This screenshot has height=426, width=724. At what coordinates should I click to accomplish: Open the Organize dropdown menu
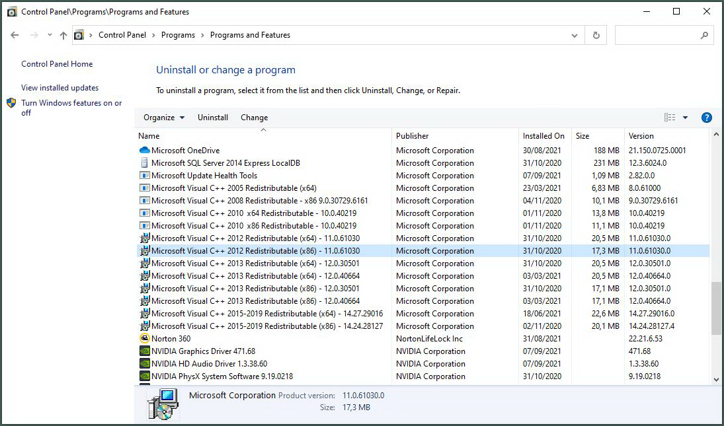click(162, 117)
